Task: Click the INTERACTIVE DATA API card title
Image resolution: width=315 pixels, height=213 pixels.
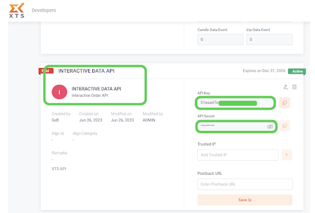Action: [x=86, y=71]
